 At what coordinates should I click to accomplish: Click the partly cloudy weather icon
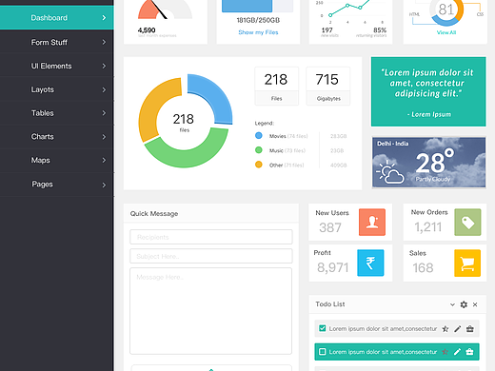[x=390, y=173]
